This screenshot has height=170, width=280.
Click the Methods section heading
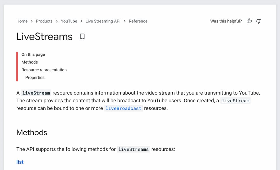point(32,132)
